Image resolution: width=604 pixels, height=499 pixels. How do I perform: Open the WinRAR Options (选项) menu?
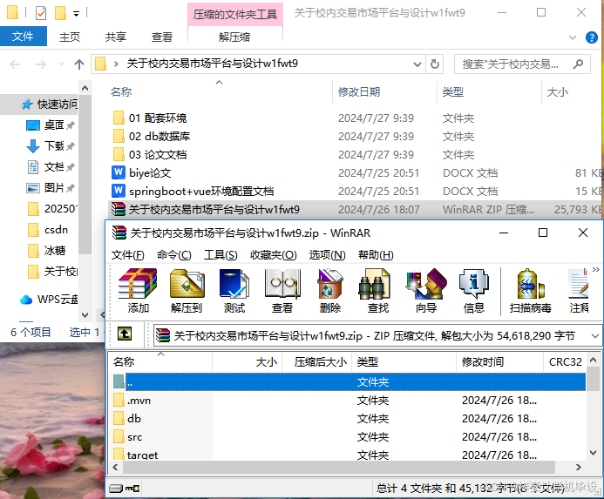pos(327,255)
